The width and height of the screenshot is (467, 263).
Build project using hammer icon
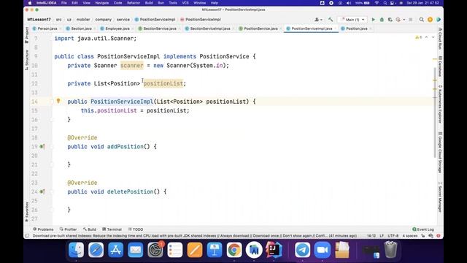click(x=331, y=20)
